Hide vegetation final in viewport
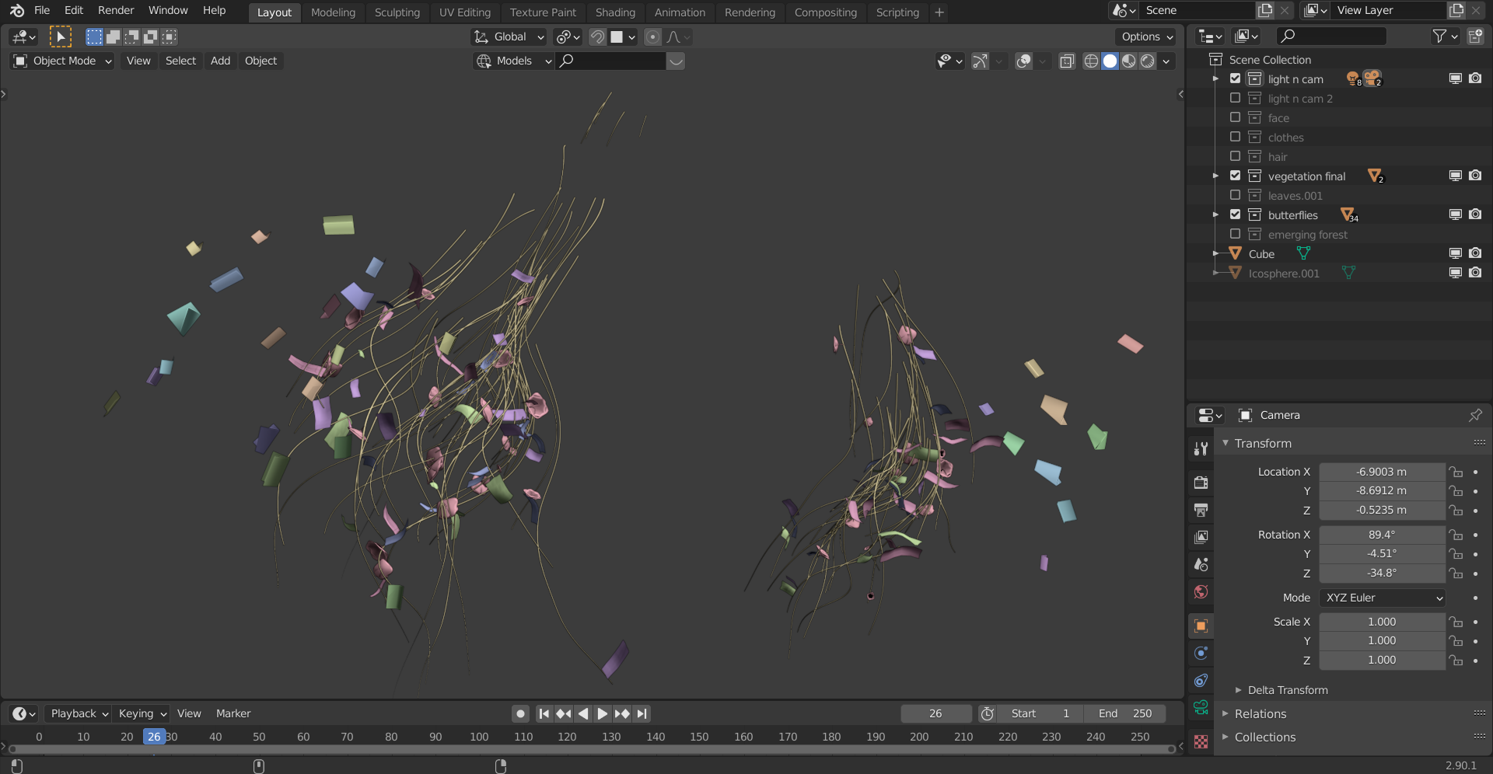1493x774 pixels. [1455, 176]
